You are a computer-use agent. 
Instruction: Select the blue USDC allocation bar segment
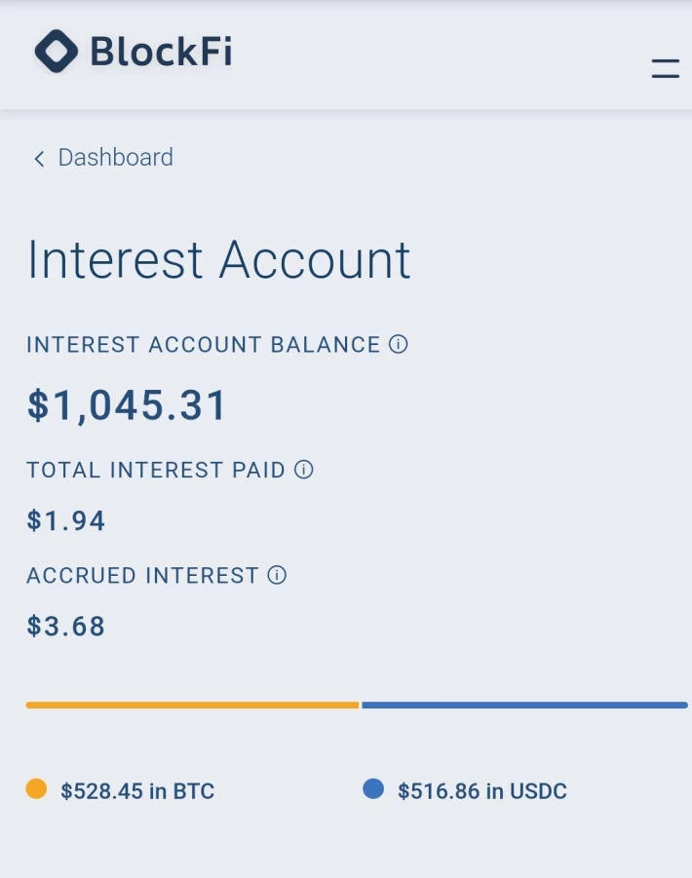(x=524, y=705)
